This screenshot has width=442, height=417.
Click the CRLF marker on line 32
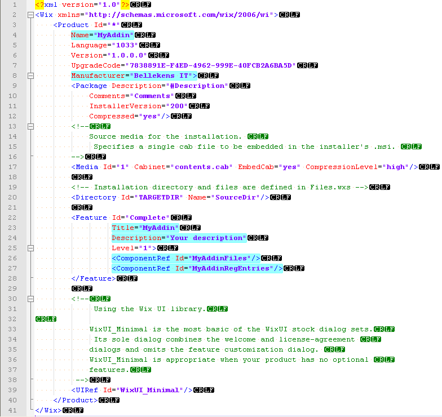(x=46, y=319)
